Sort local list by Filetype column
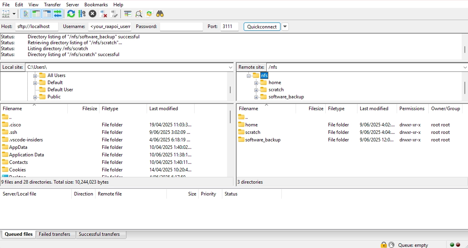The height and width of the screenshot is (248, 468). 123,109
